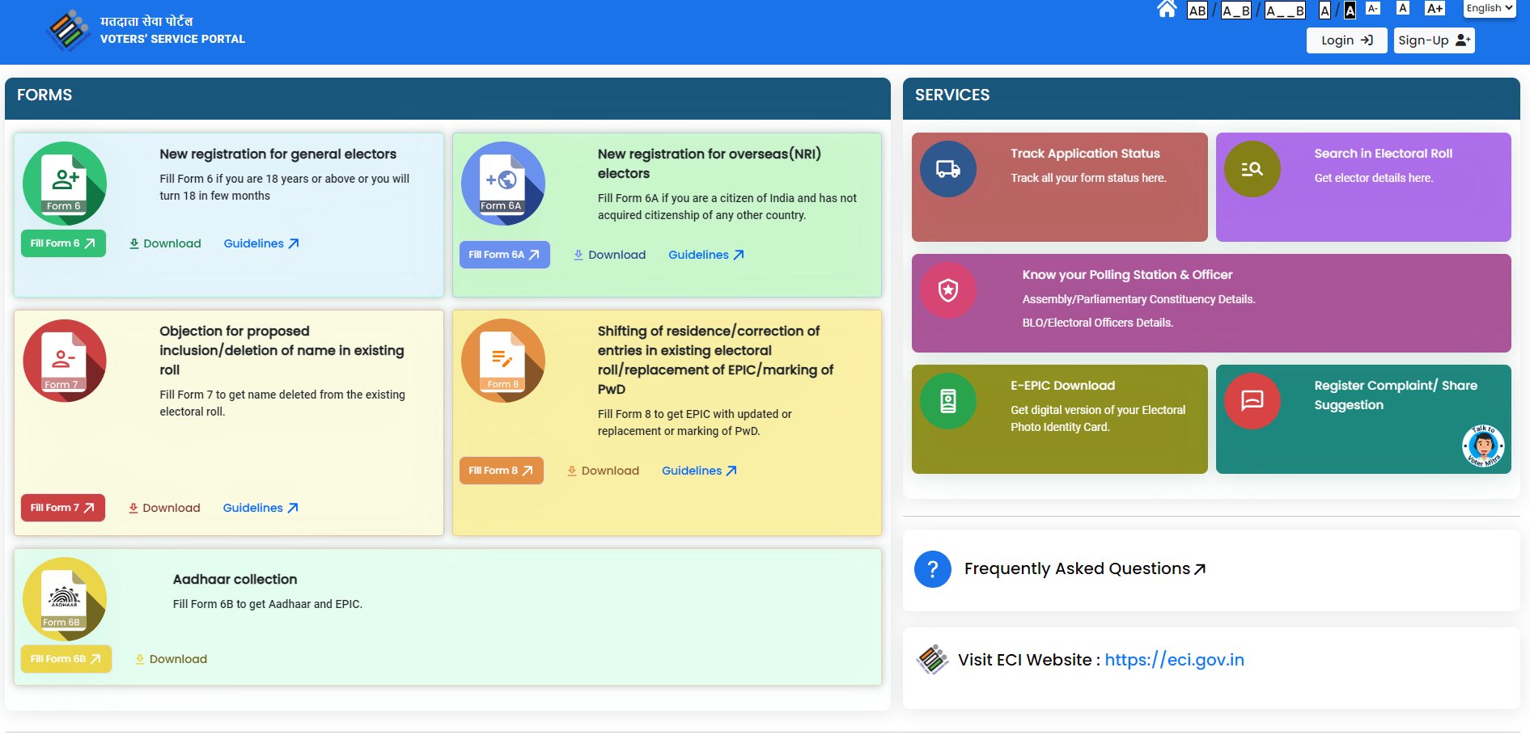Image resolution: width=1530 pixels, height=735 pixels.
Task: Click the Form 6 green document icon
Action: click(65, 184)
